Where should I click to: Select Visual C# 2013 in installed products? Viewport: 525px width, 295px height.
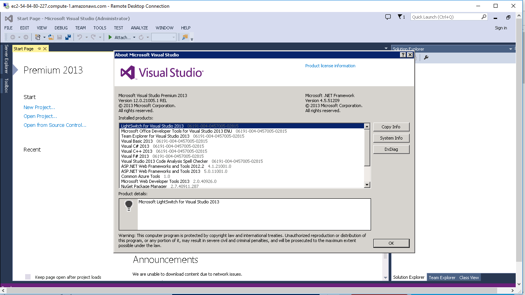click(x=135, y=146)
